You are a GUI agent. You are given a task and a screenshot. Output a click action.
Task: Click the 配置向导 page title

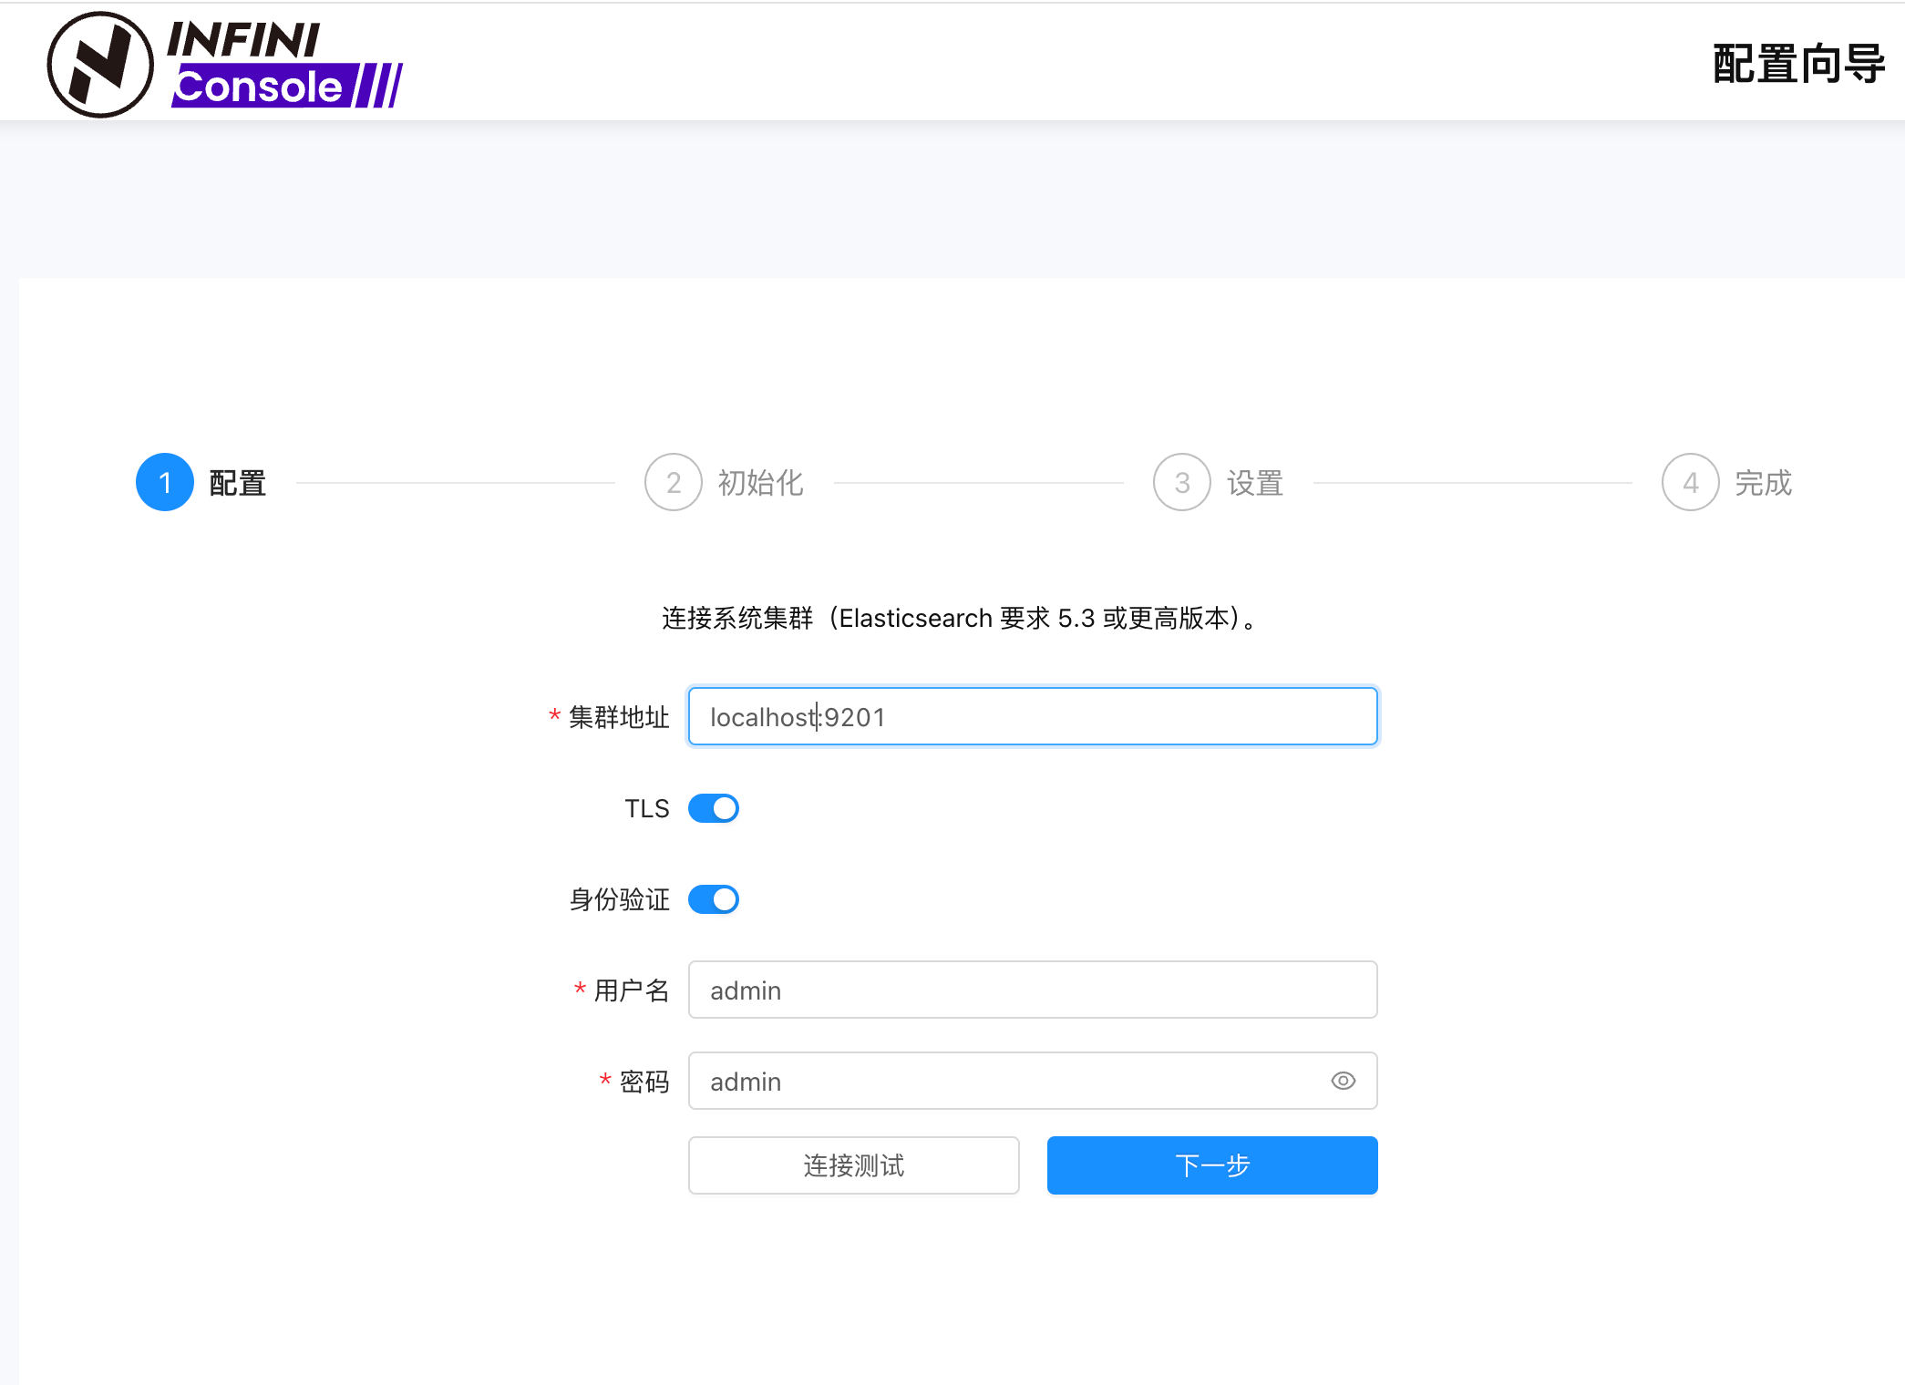[x=1797, y=64]
